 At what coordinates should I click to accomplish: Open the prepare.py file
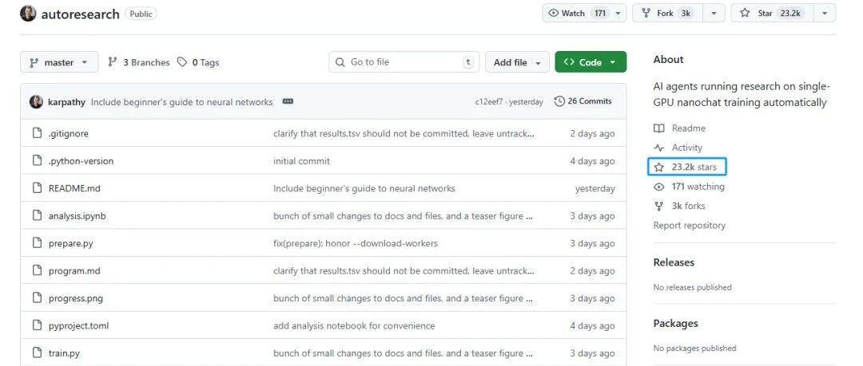point(70,243)
